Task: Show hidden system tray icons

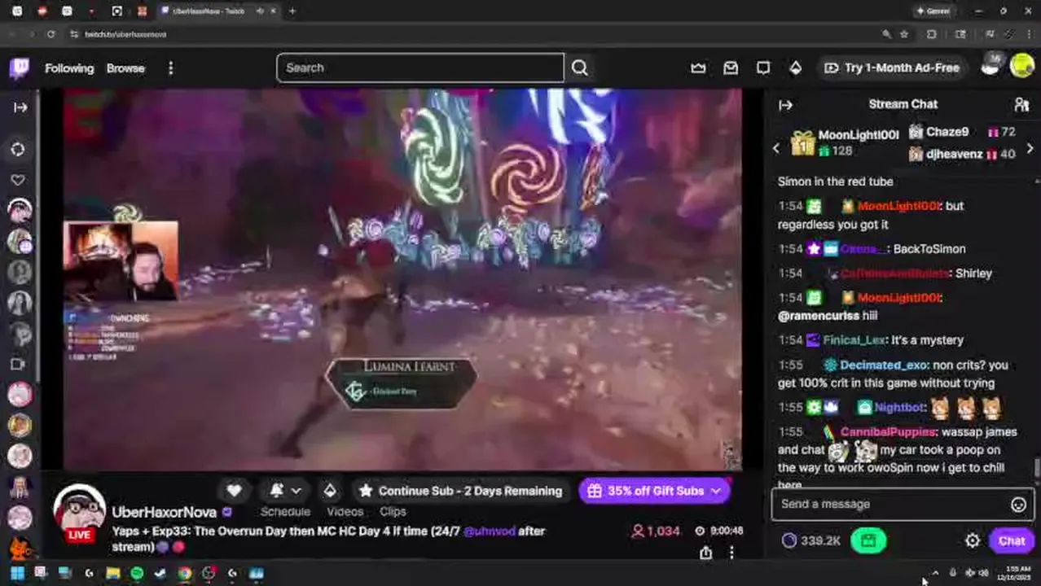Action: pyautogui.click(x=935, y=573)
